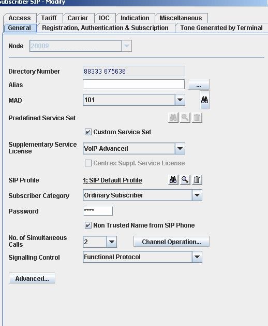The height and width of the screenshot is (326, 268).
Task: Click into the Alias text field
Action: pos(133,84)
